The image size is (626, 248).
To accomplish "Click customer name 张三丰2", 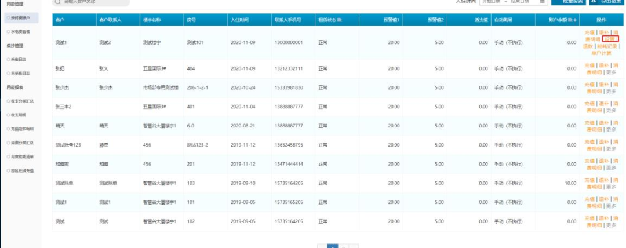I will (63, 107).
